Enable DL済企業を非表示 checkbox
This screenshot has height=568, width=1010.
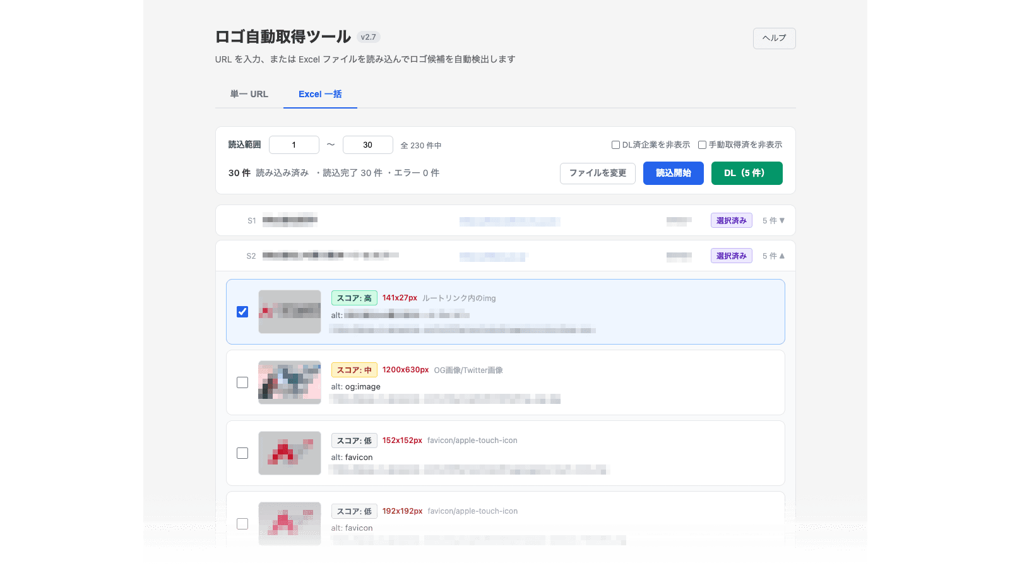point(615,145)
